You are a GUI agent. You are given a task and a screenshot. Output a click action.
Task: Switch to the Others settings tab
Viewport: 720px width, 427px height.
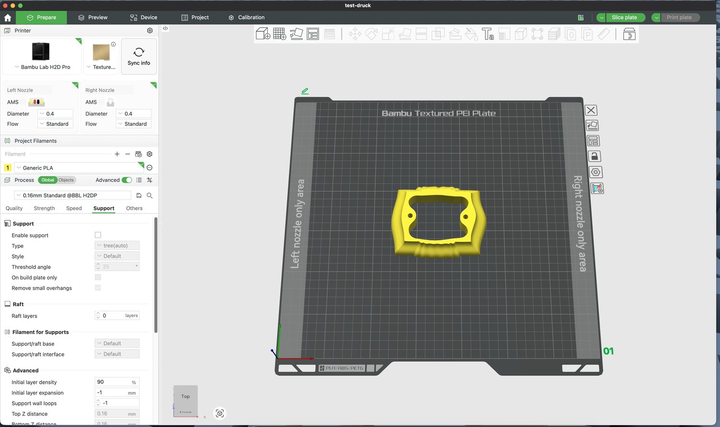[x=134, y=208]
